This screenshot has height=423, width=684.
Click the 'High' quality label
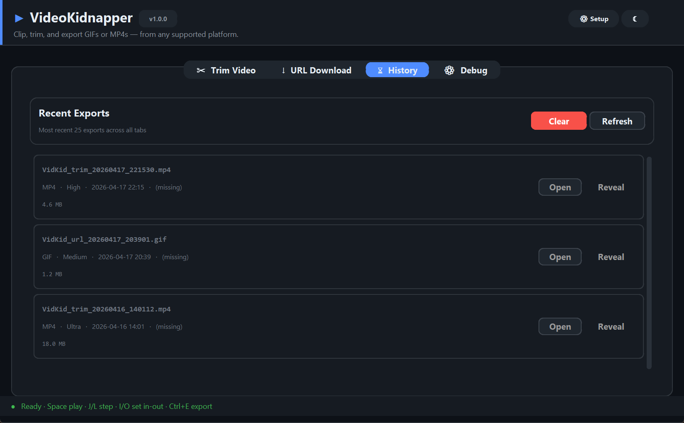(x=73, y=187)
